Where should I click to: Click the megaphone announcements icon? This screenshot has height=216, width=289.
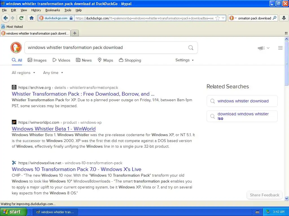pos(261,48)
